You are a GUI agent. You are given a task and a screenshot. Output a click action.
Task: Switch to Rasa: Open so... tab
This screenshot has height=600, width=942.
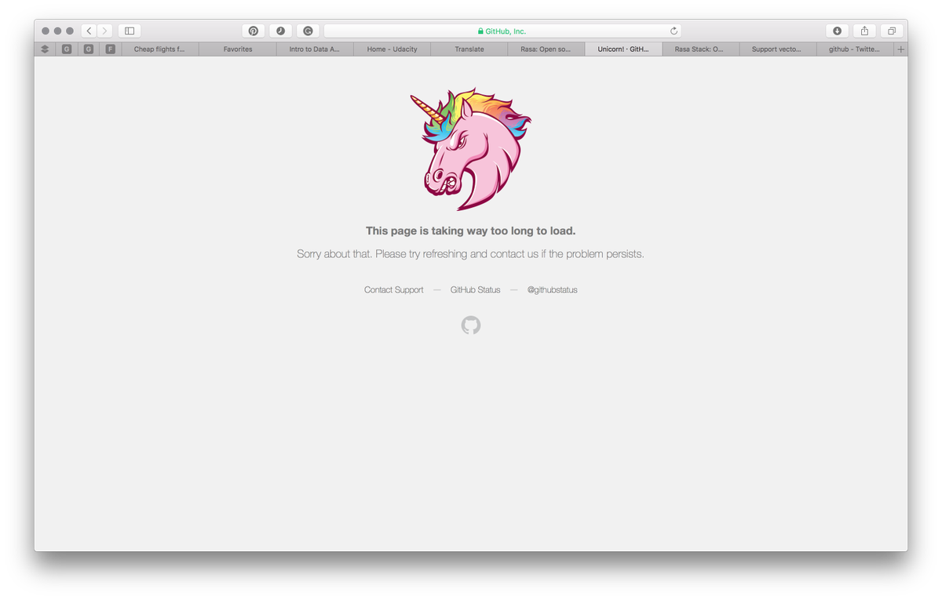point(546,49)
